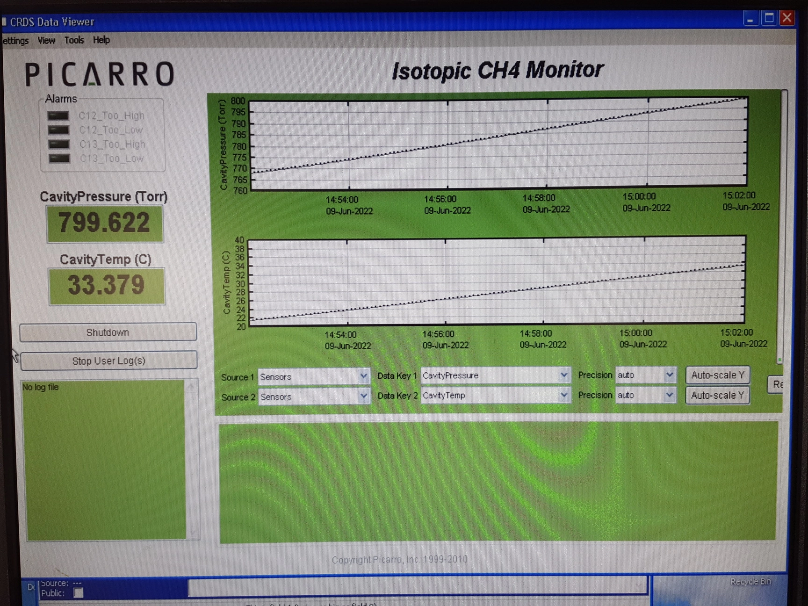Click Stop User Log(s) button

(x=108, y=361)
